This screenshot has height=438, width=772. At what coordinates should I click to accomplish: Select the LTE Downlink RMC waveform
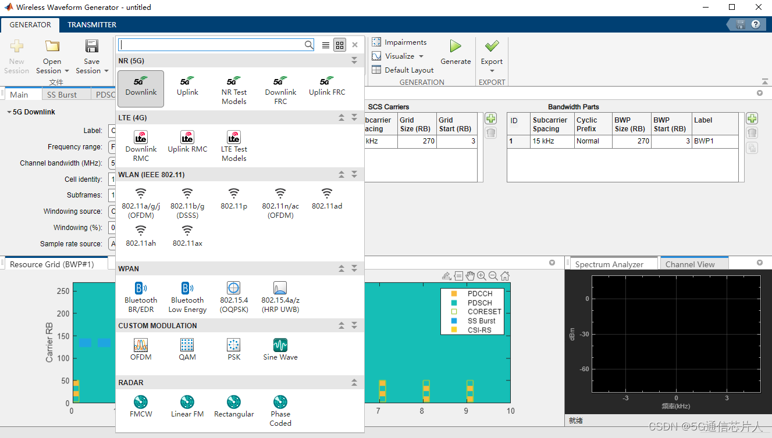tap(140, 144)
